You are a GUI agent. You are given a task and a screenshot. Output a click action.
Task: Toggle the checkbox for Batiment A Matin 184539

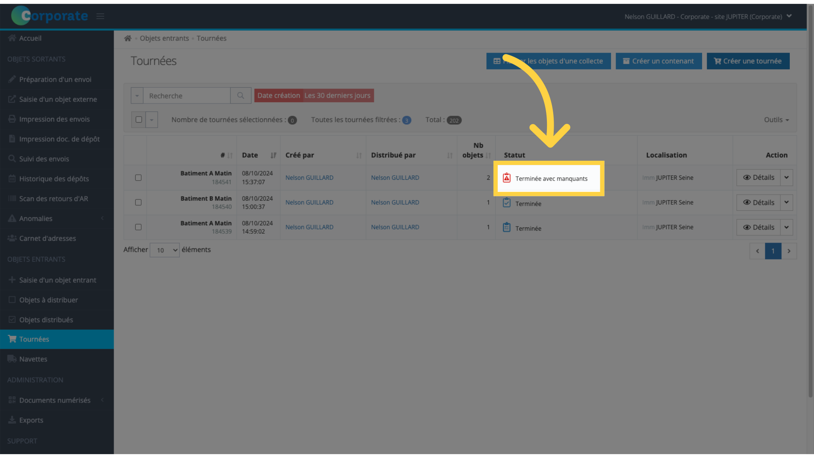pyautogui.click(x=139, y=226)
